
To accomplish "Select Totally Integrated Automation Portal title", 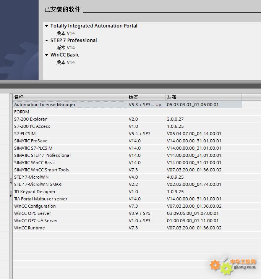I will pyautogui.click(x=94, y=26).
